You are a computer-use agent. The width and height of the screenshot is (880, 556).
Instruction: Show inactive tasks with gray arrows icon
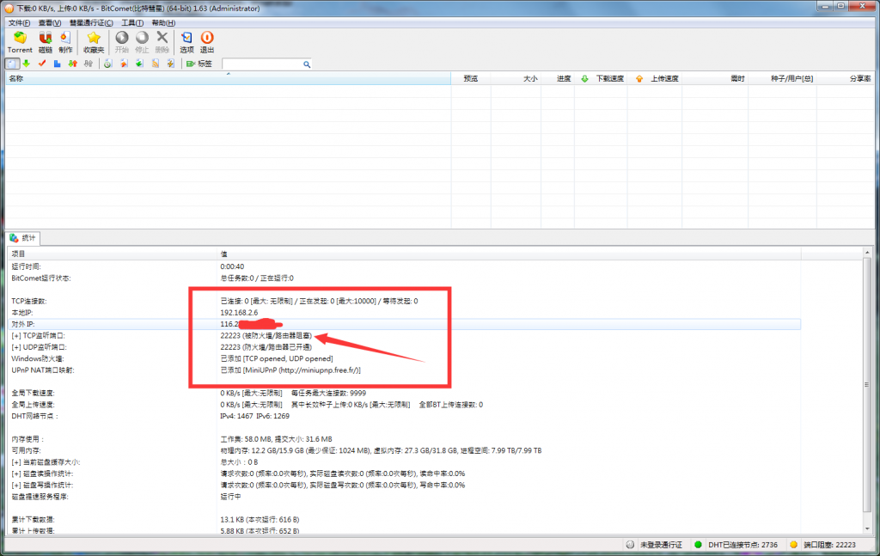pyautogui.click(x=89, y=64)
